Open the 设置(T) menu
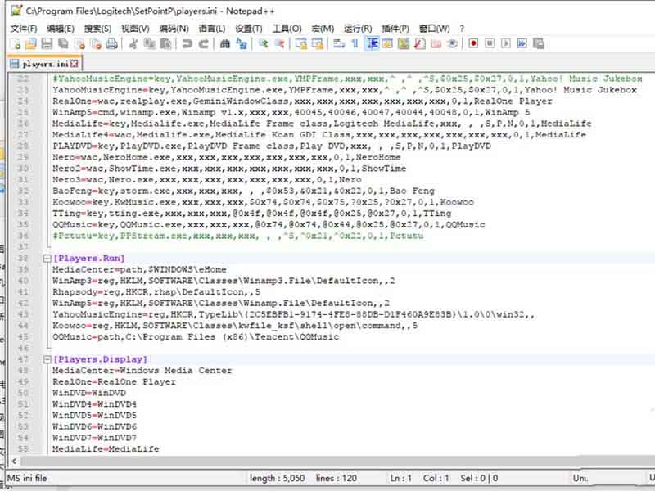This screenshot has width=655, height=491. tap(249, 29)
